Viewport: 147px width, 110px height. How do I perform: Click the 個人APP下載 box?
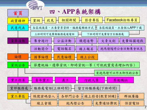pos(121,28)
